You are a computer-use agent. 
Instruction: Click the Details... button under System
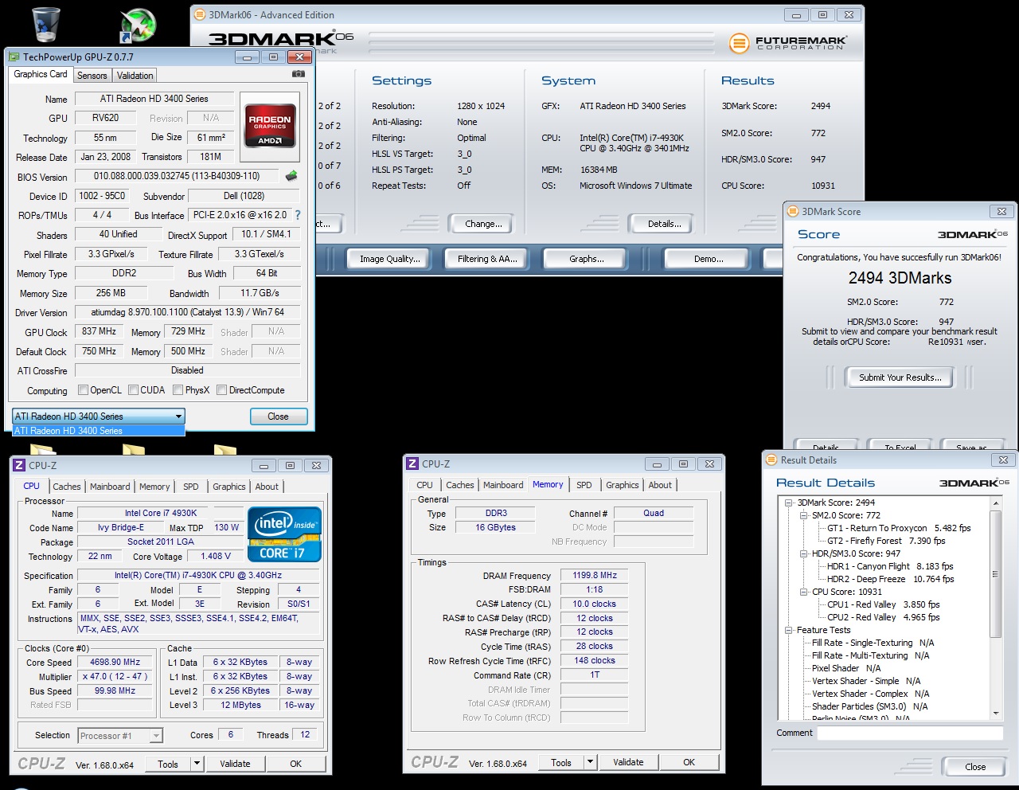pos(664,224)
